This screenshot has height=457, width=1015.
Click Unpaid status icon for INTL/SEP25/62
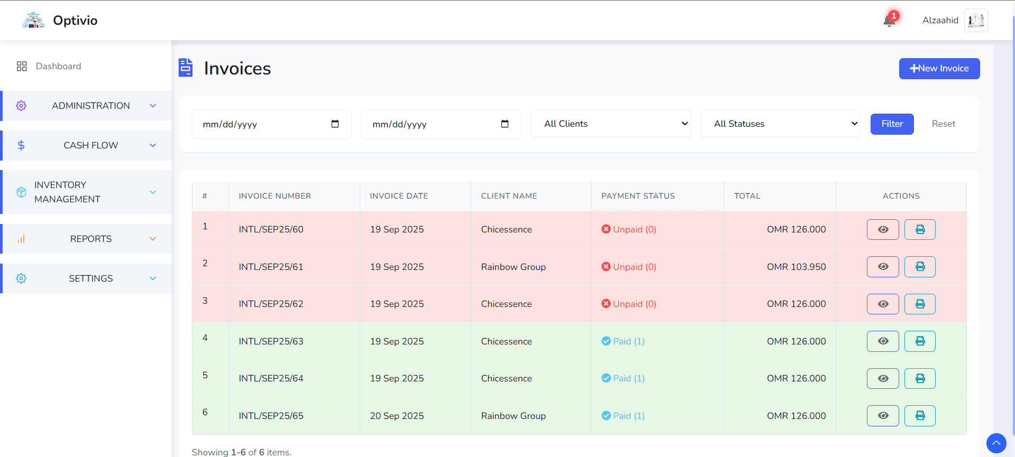pyautogui.click(x=606, y=303)
